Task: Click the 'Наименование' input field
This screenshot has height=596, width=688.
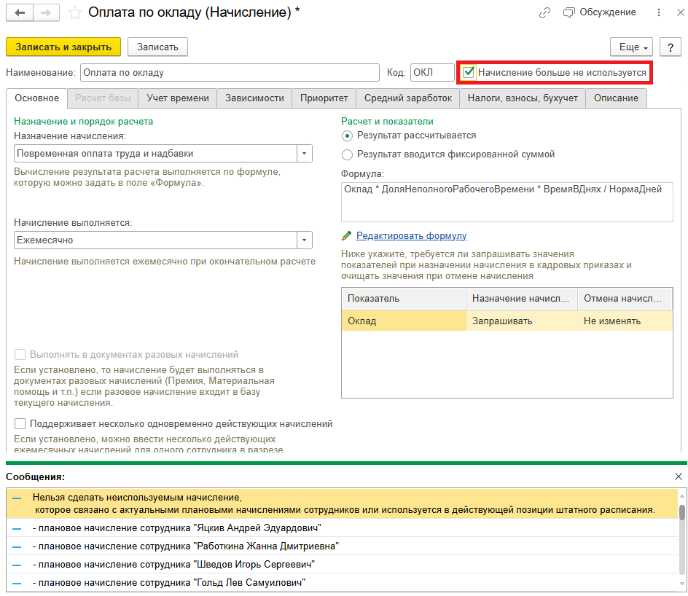Action: tap(230, 73)
